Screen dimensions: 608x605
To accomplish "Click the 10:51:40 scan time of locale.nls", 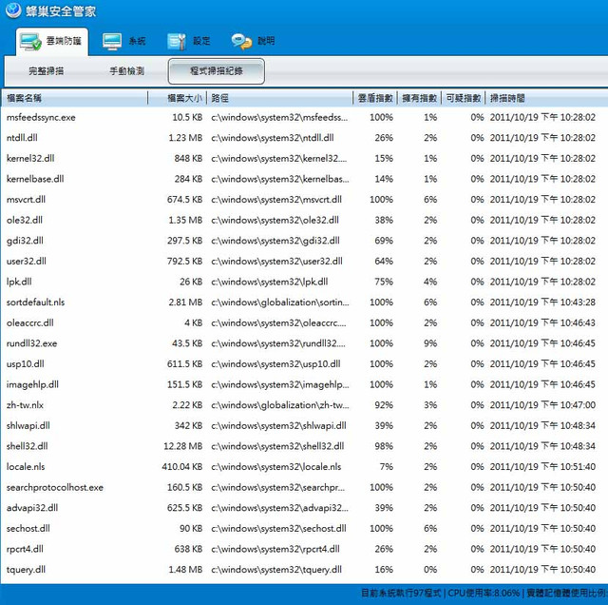I will point(542,467).
